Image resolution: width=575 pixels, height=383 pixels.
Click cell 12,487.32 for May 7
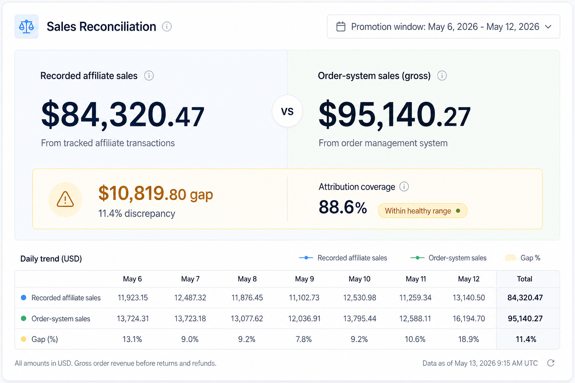click(190, 298)
